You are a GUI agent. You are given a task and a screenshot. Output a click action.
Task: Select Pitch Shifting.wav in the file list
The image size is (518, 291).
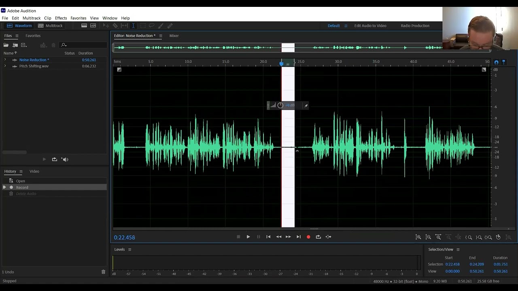pos(34,66)
